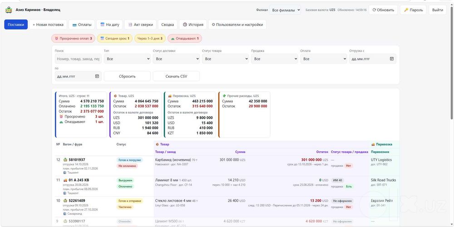The image size is (454, 227).
Task: Click the Сбросить filters button
Action: click(127, 76)
